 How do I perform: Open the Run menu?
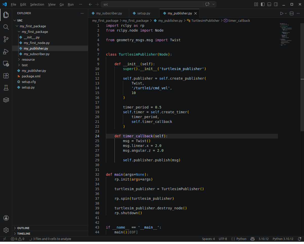(x=71, y=4)
